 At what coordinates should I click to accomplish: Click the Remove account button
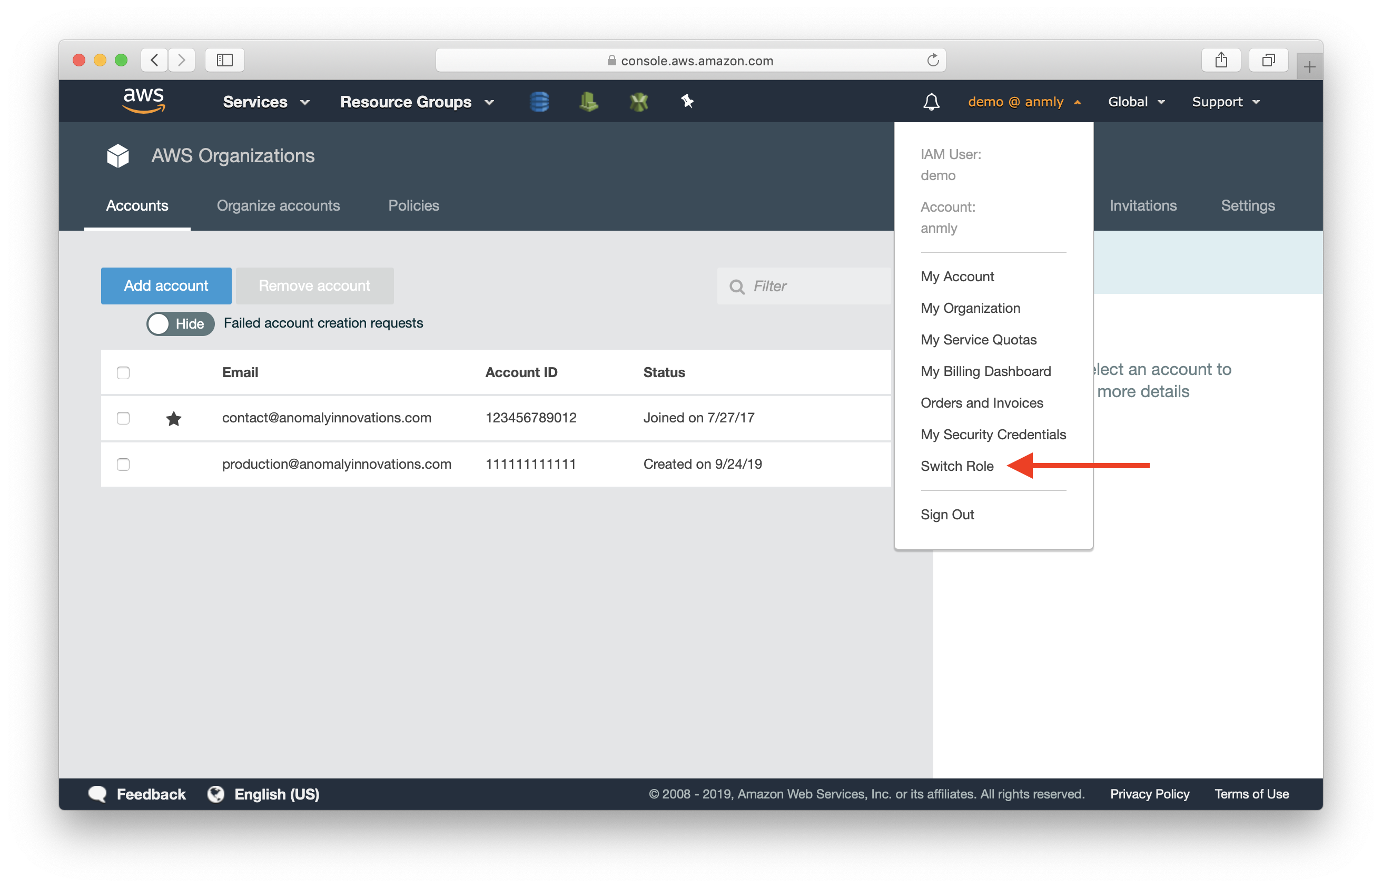[313, 286]
